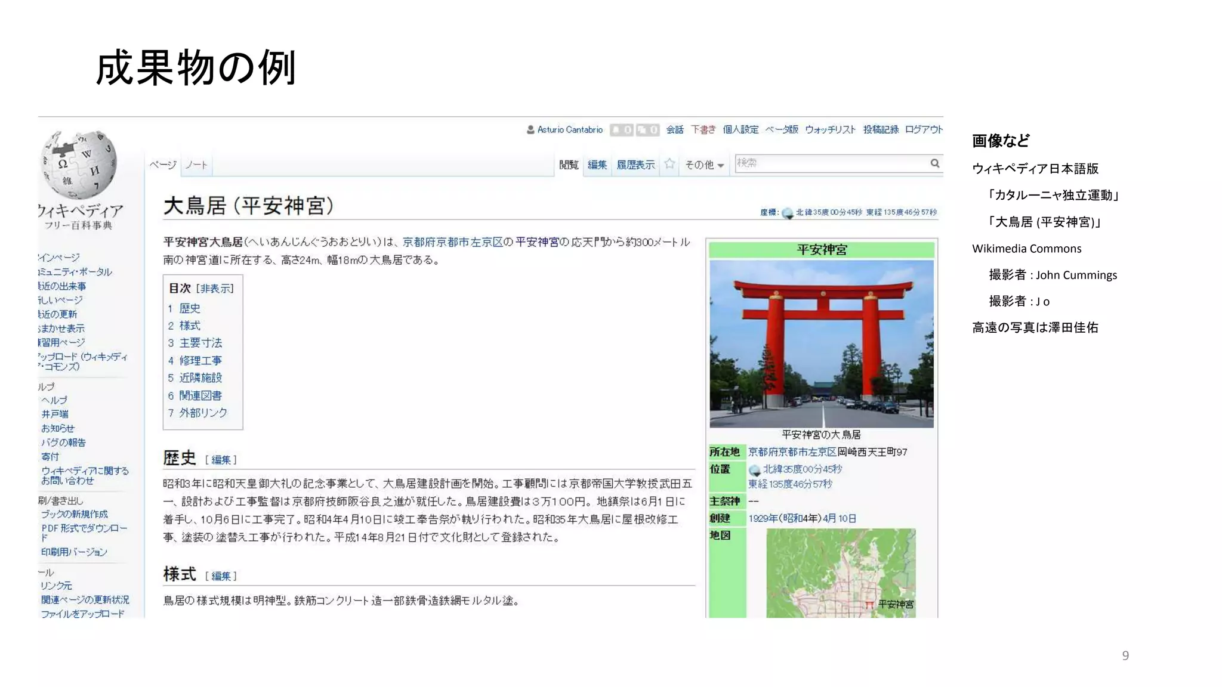Open the 投稿記録 contributions link

[881, 129]
